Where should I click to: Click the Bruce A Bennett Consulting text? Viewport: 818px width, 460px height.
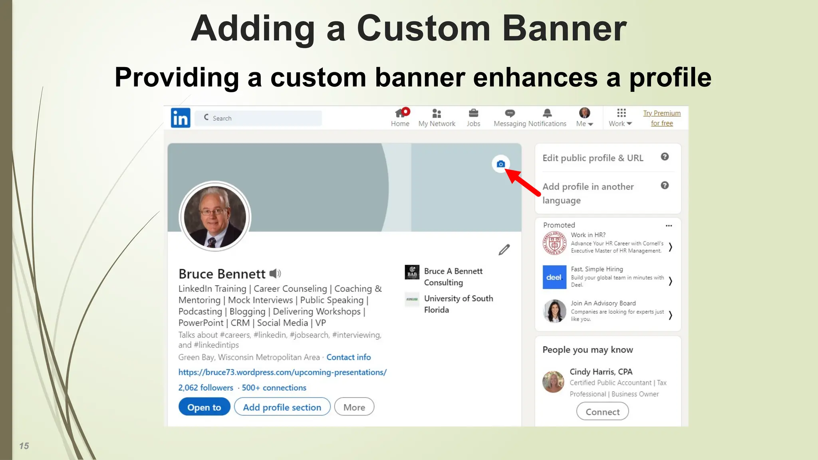[x=453, y=277]
